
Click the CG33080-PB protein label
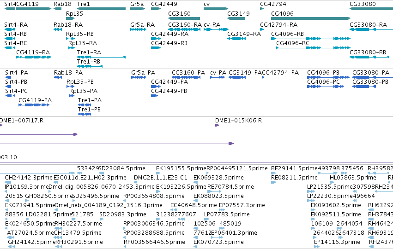click(370, 82)
